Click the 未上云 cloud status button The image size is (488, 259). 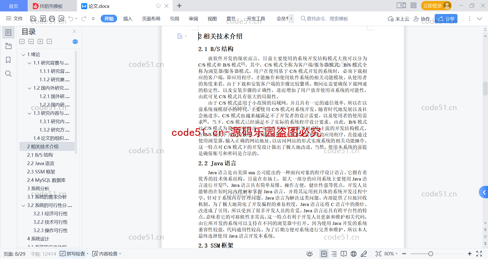(398, 19)
